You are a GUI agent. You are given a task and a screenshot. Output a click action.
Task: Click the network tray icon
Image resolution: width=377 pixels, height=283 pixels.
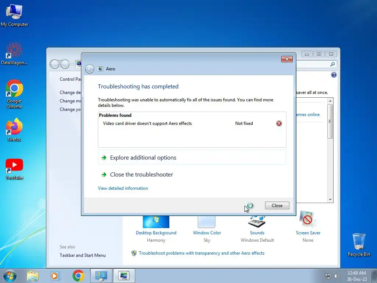pyautogui.click(x=328, y=276)
